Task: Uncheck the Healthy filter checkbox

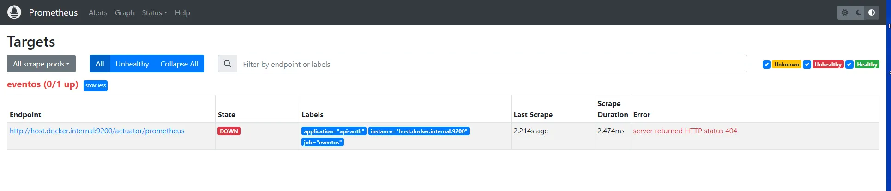Action: tap(849, 65)
